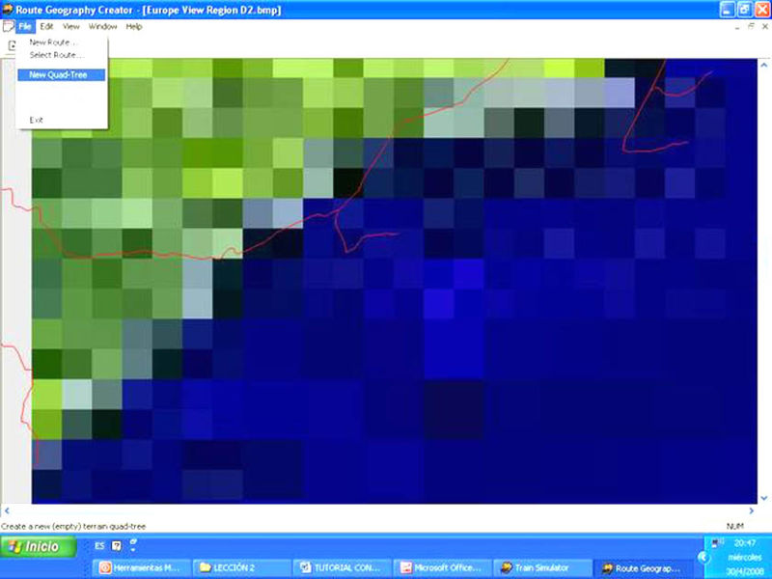Click the ES language indicator
This screenshot has width=772, height=579.
point(99,546)
